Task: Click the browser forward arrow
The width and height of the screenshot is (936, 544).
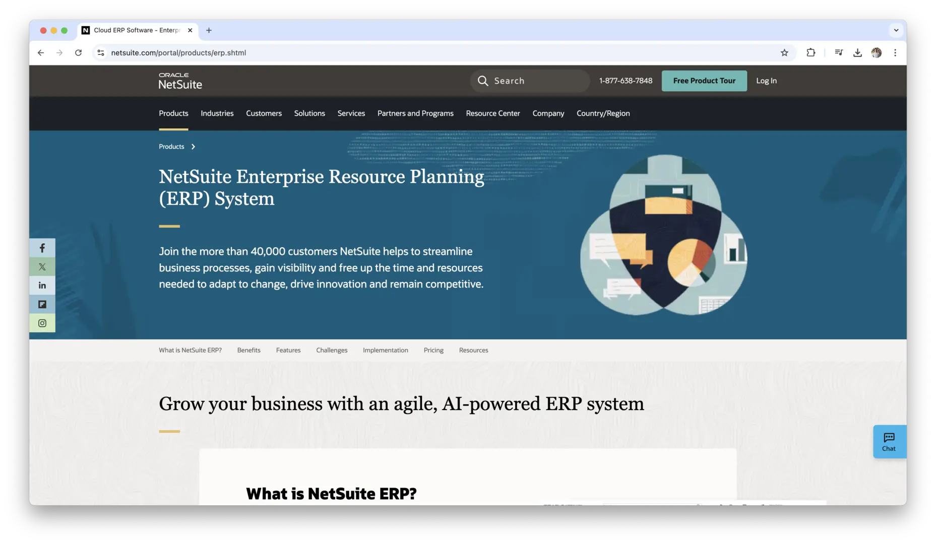Action: coord(59,52)
